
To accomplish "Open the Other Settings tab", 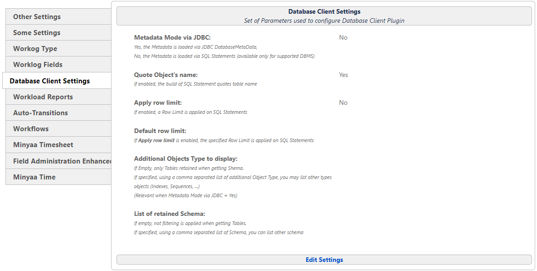I will coord(37,17).
